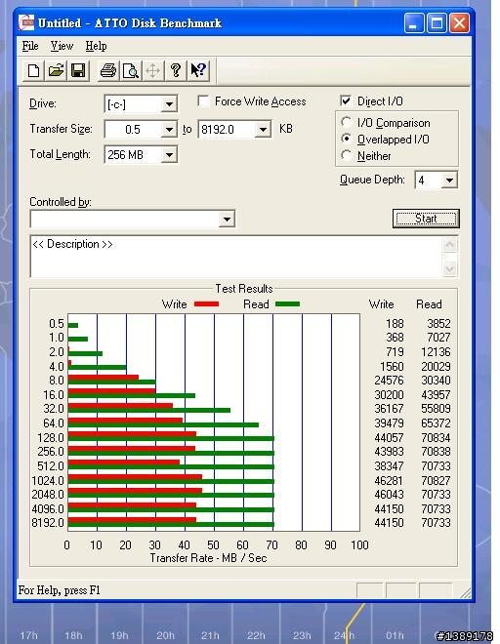The width and height of the screenshot is (500, 644).
Task: Close the ATTO Disk Benchmark window
Action: coord(459,22)
